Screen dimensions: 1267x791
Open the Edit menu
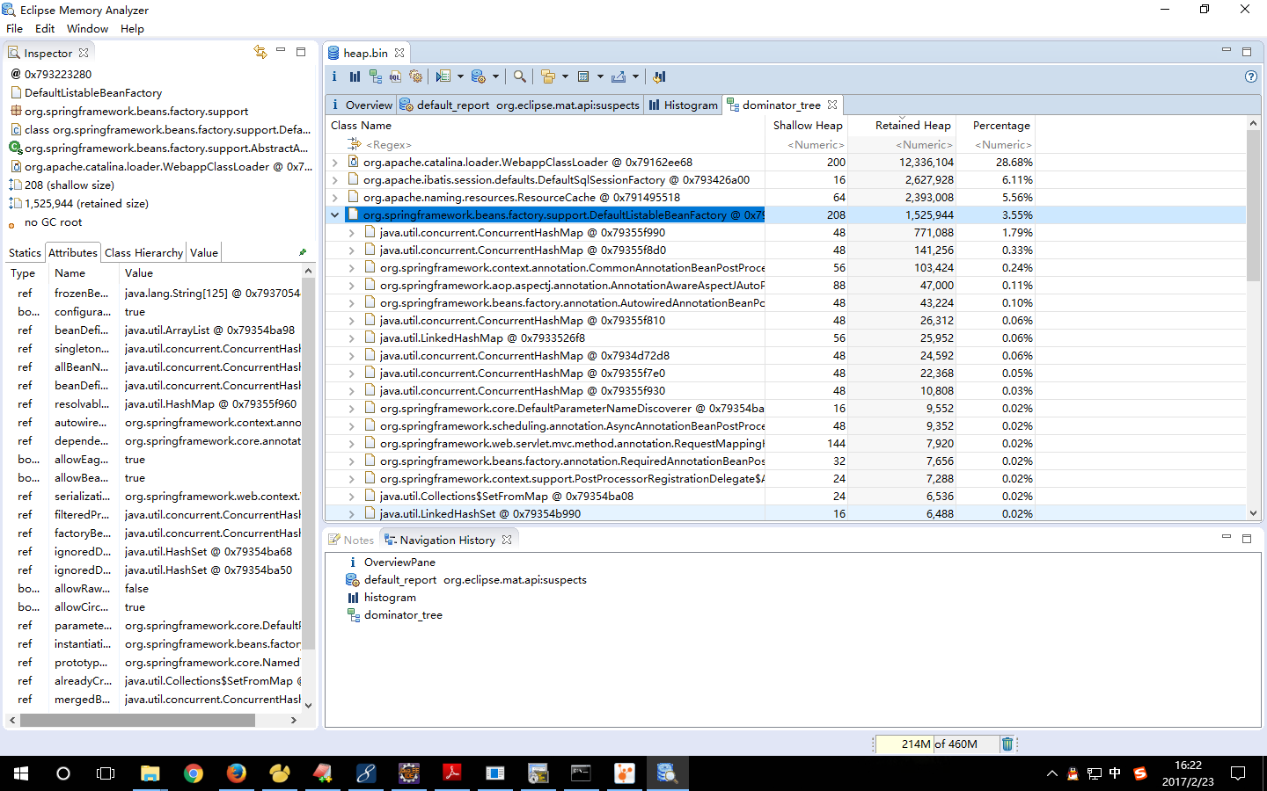[45, 28]
